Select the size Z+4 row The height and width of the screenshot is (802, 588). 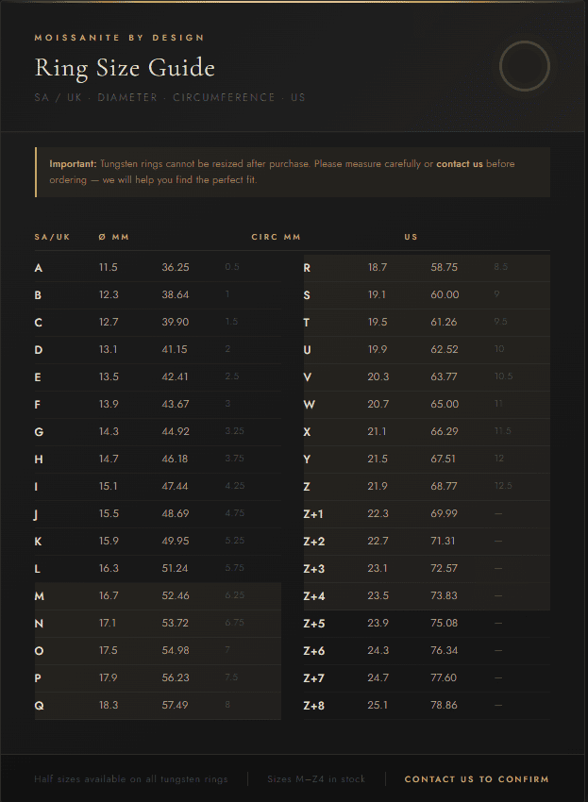coord(427,596)
